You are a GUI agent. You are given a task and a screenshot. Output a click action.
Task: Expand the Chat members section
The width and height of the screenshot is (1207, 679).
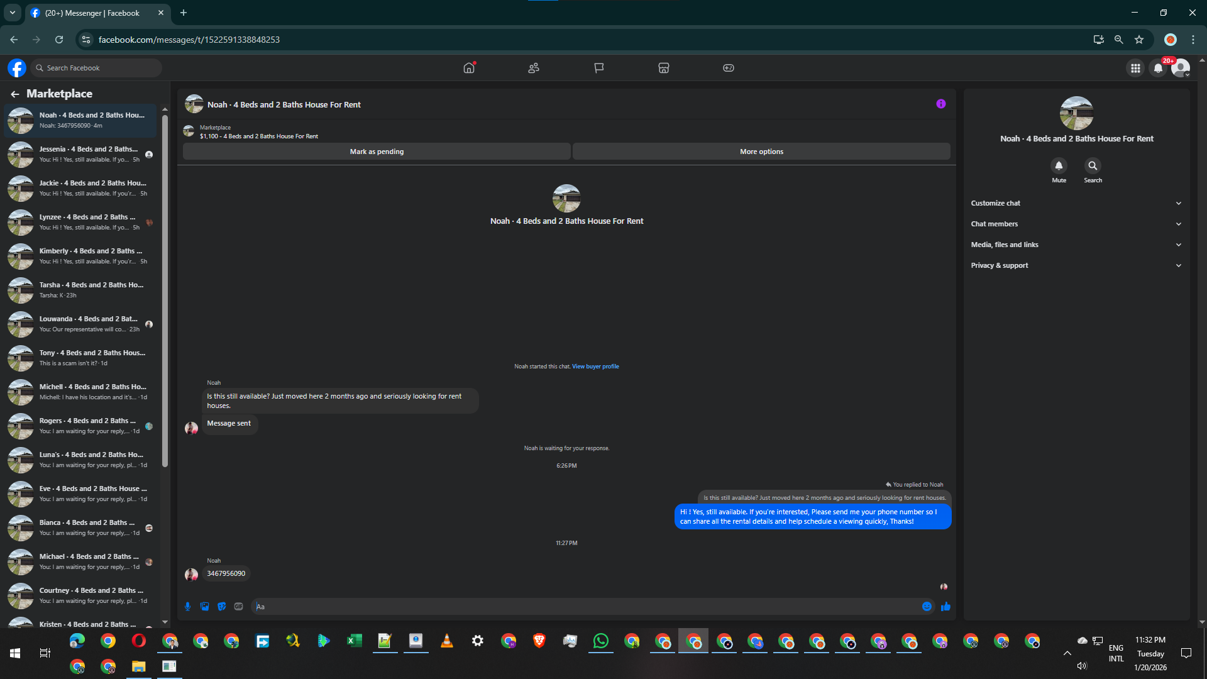[1076, 224]
